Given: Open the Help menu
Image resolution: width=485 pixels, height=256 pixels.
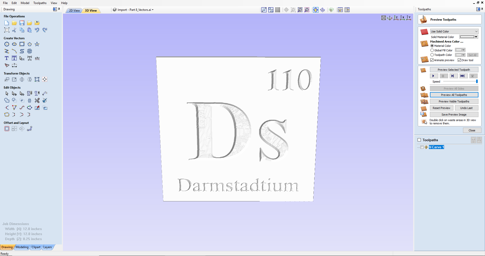Looking at the screenshot, I should tap(64, 3).
